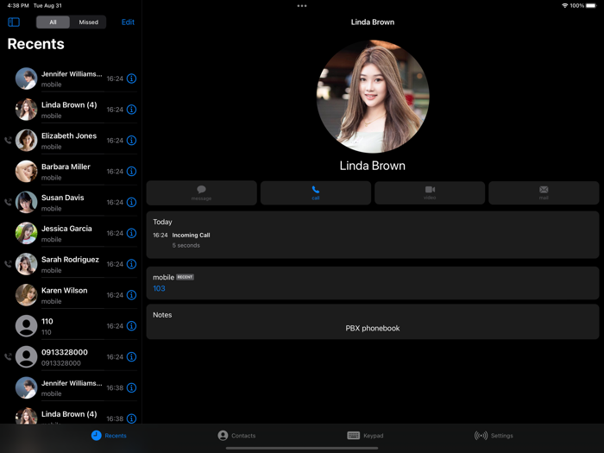Open the three-dot multitasking menu at top
This screenshot has width=604, height=453.
[302, 6]
